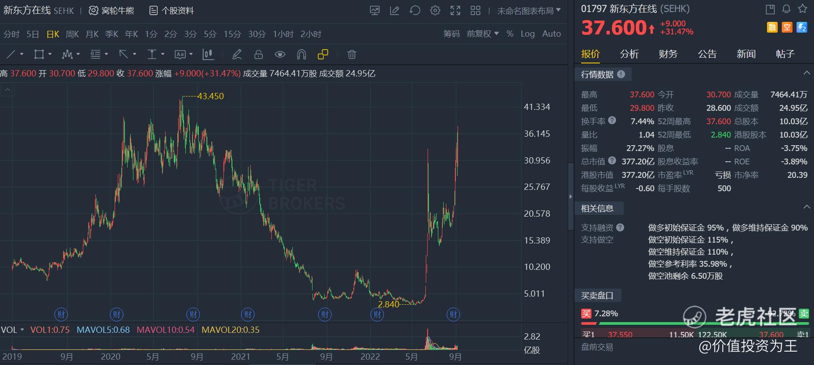
Task: Add the stock to favorites with the star
Action: [802, 9]
